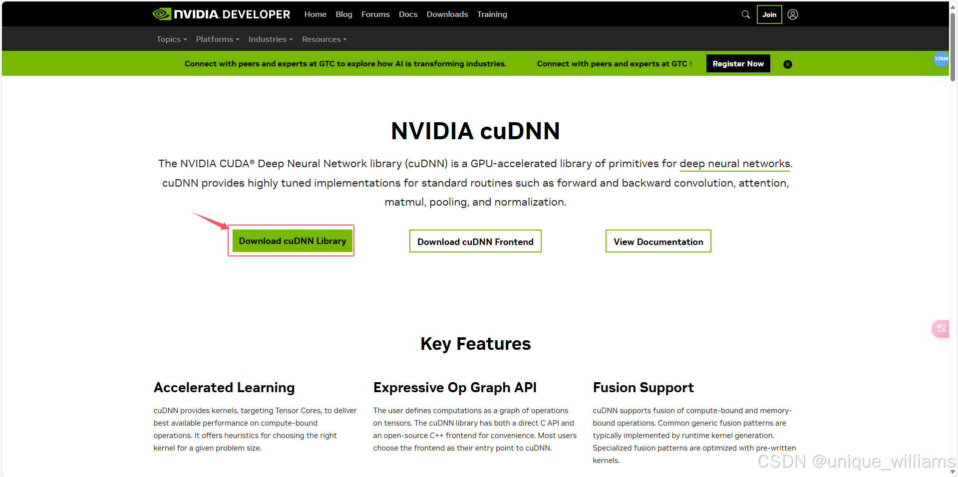Click the NVIDIA cuDNN page heading
The image size is (958, 477).
pos(475,131)
